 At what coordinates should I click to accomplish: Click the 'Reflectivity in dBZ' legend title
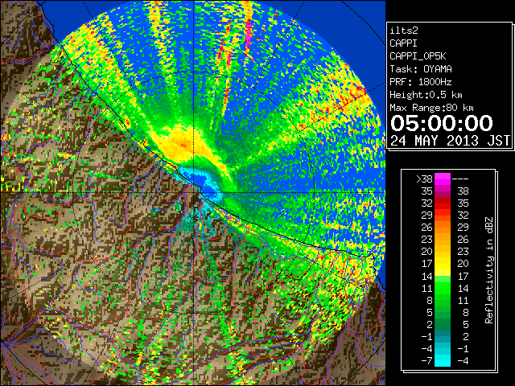[489, 270]
